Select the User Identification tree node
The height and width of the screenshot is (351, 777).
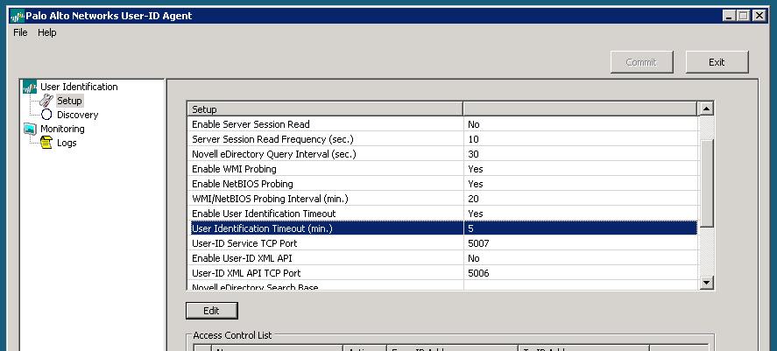79,87
